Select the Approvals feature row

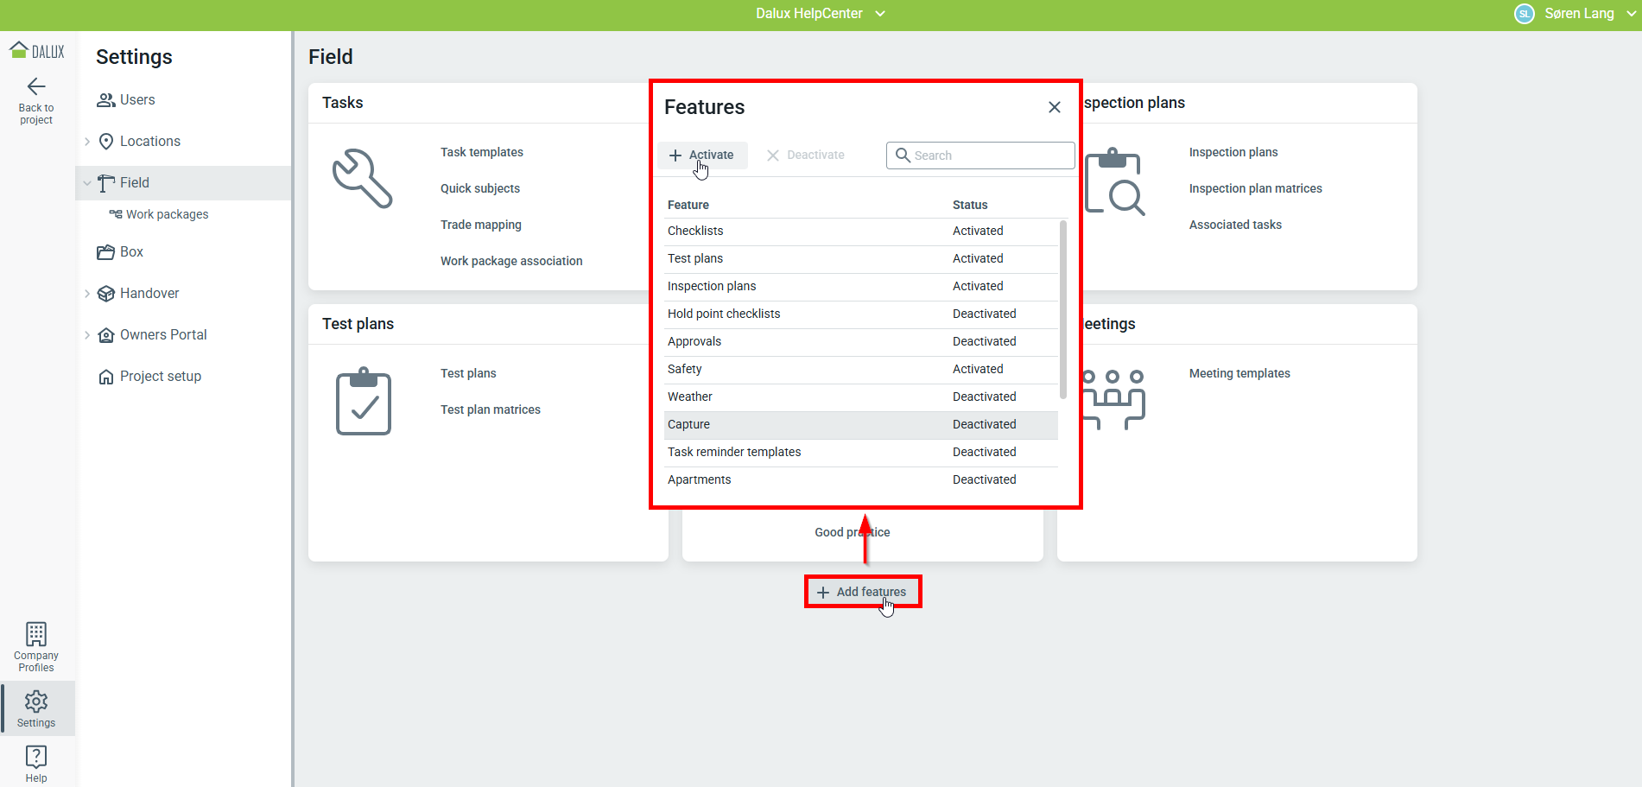point(861,342)
